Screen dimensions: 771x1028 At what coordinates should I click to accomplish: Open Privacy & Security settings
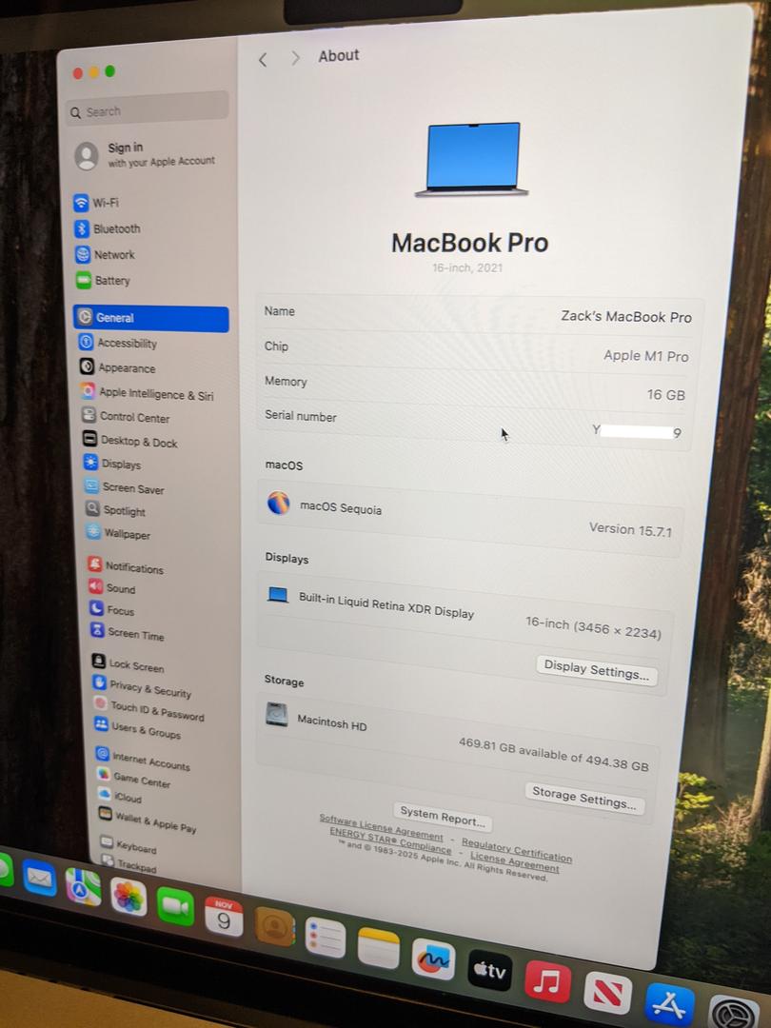pyautogui.click(x=142, y=688)
